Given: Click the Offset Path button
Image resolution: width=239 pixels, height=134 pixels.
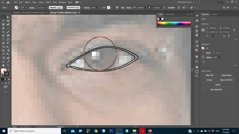Looking at the screenshot, I should point(209,75).
